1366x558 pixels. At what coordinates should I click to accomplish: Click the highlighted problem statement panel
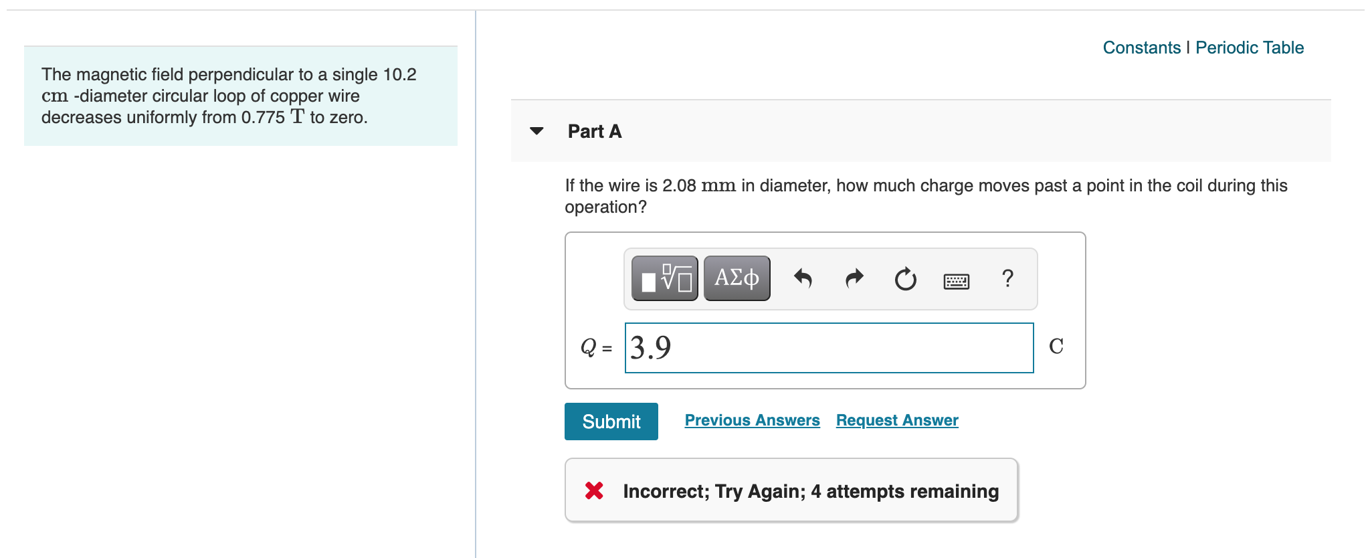[x=239, y=96]
